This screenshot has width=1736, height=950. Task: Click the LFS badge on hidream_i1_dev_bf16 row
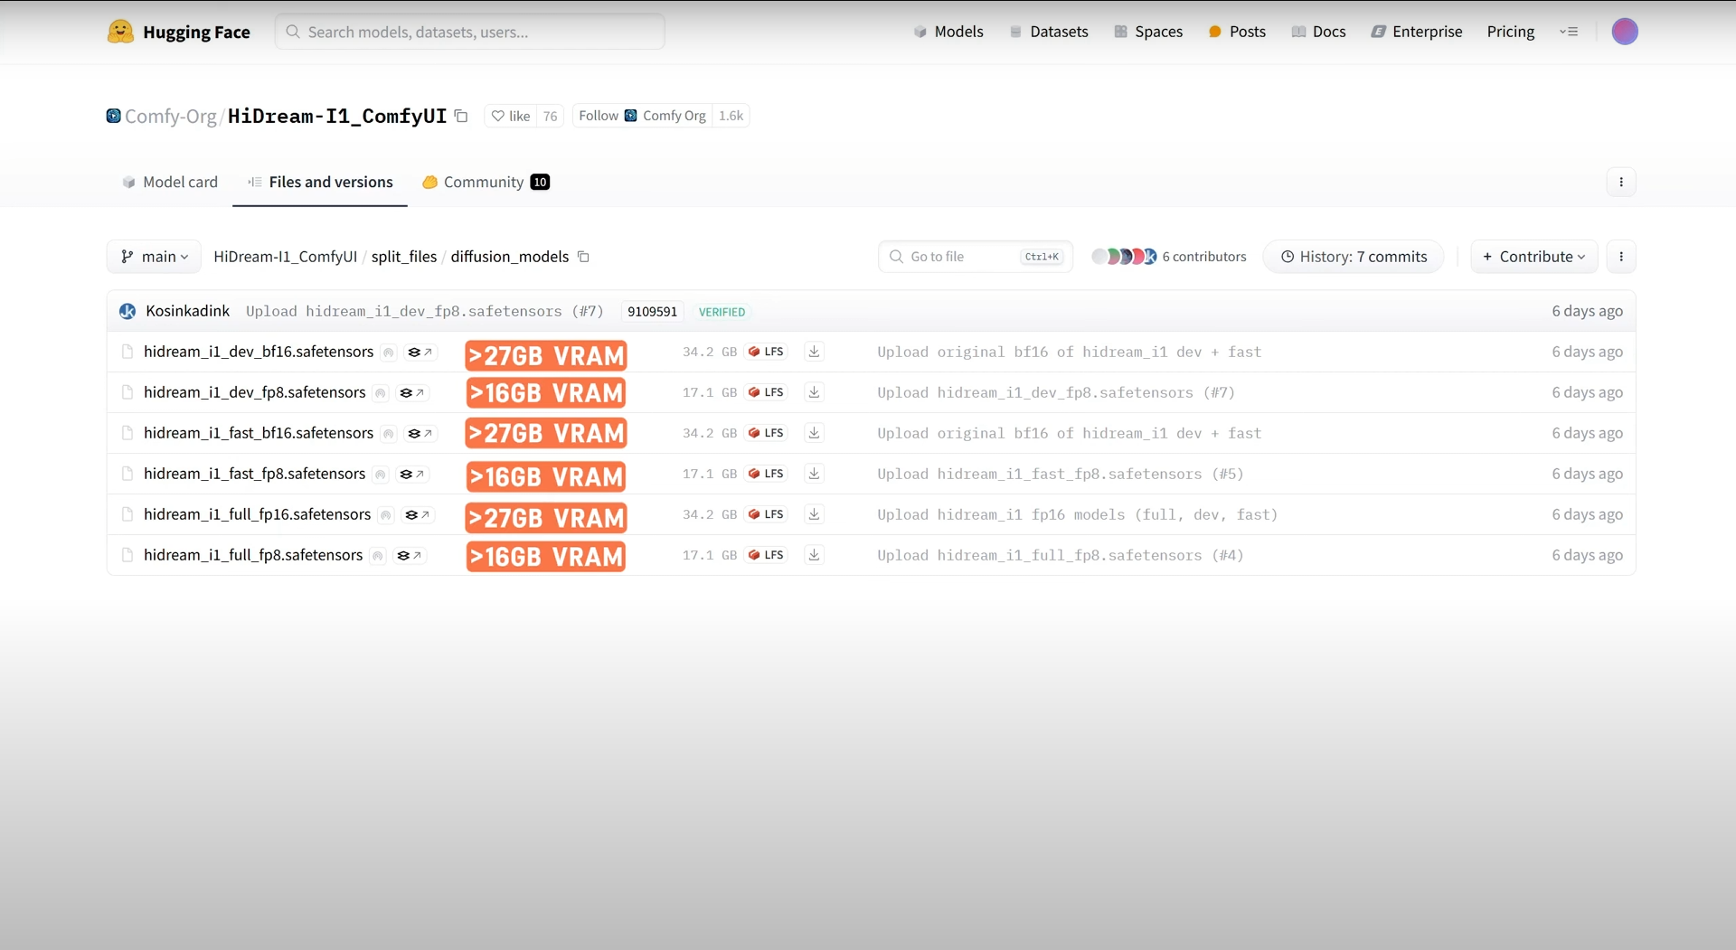(x=766, y=352)
